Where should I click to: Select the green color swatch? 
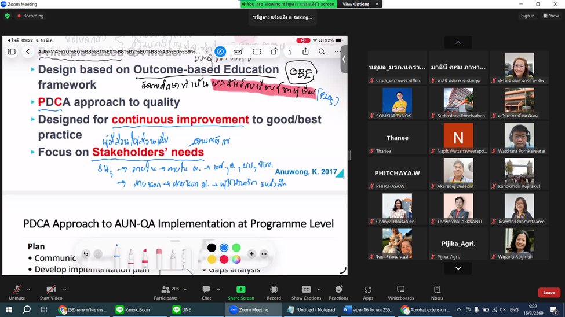point(236,248)
